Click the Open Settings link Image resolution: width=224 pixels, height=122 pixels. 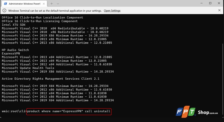(112, 11)
